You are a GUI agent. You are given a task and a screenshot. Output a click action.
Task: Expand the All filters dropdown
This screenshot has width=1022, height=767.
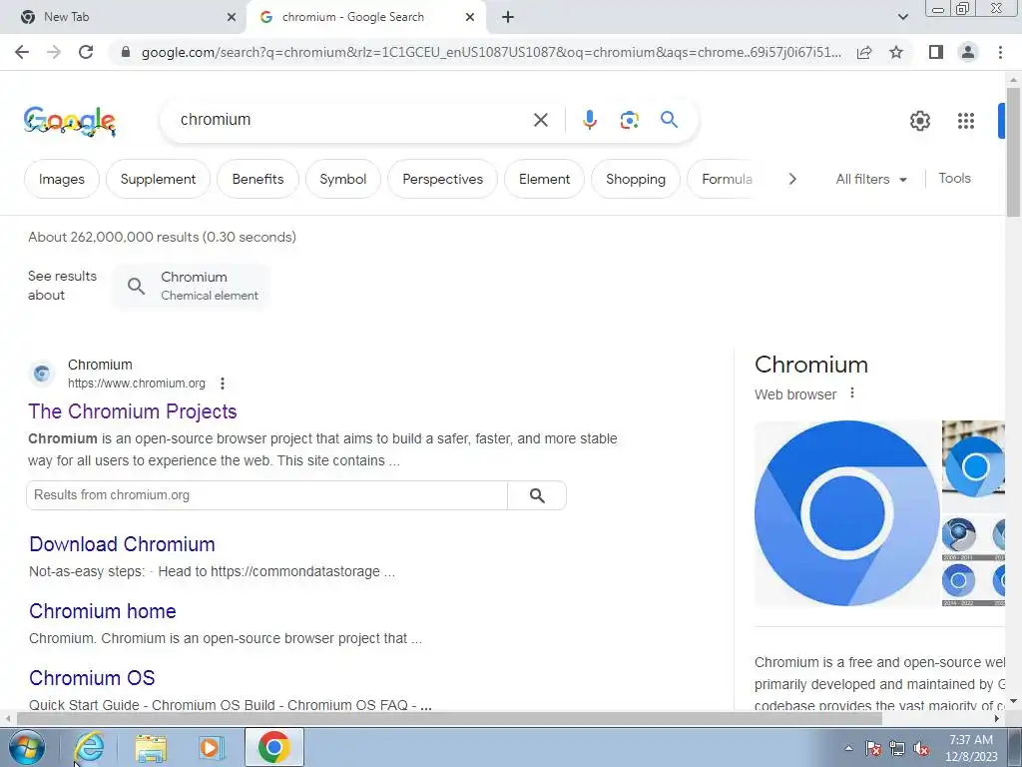871,179
